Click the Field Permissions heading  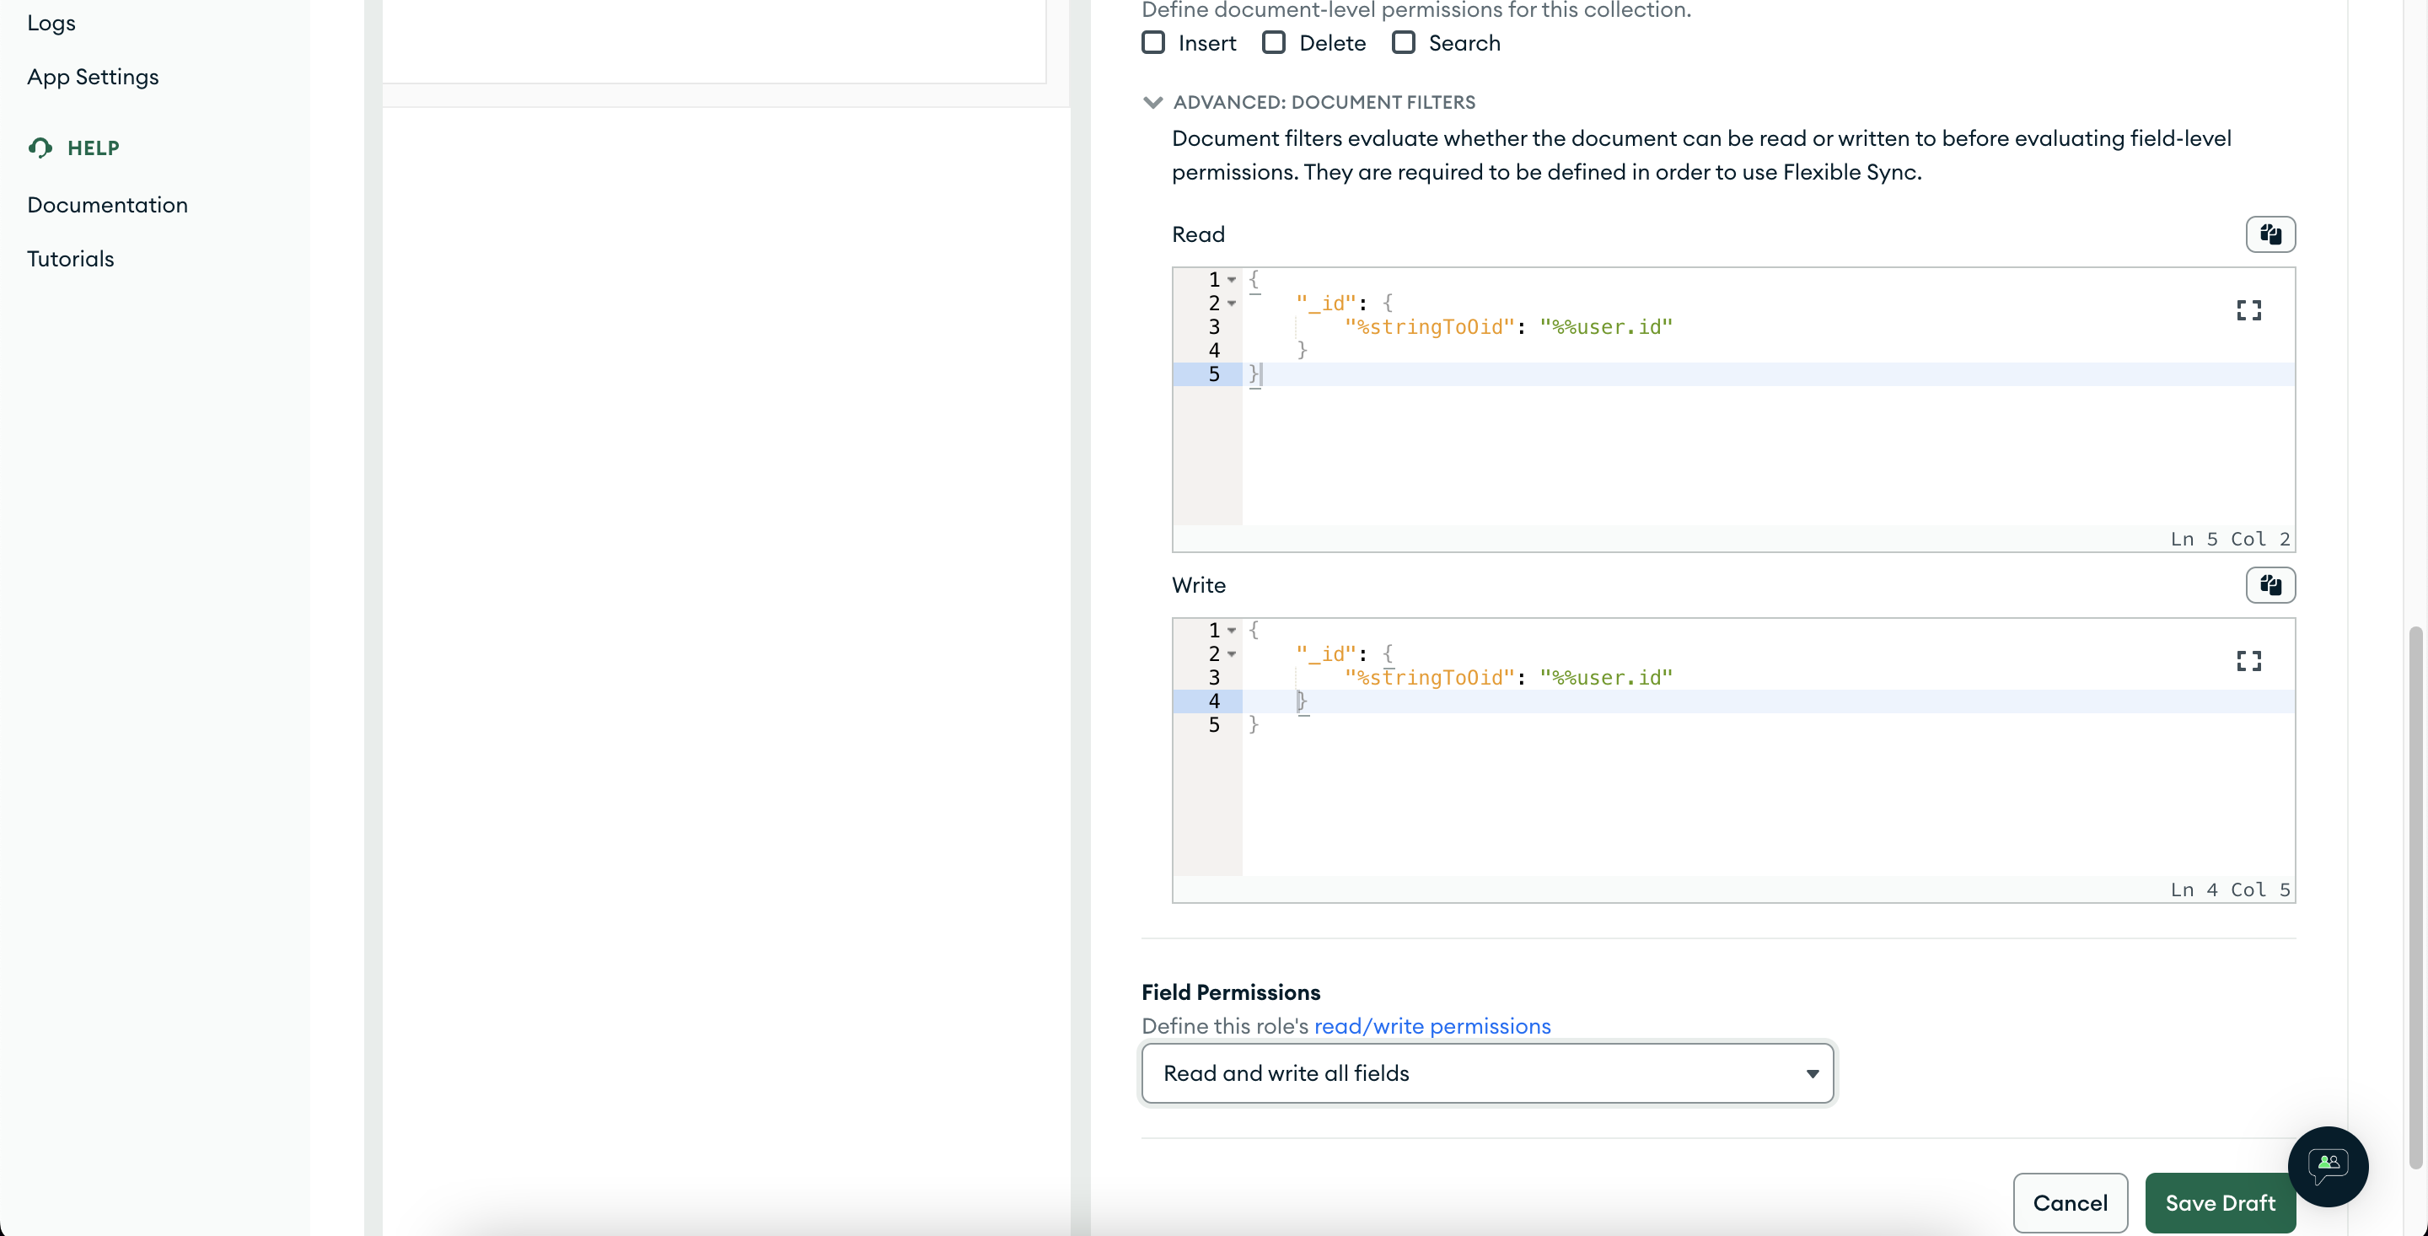point(1230,991)
